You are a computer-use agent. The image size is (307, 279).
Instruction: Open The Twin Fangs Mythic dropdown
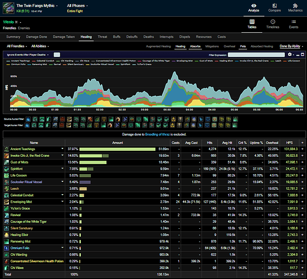pos(37,6)
